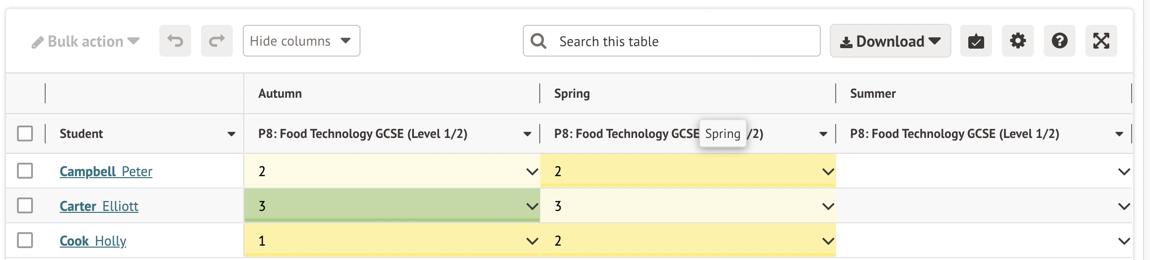Screen dimensions: 1150x260
Task: Select the Campbell Peter row checkbox
Action: [25, 171]
